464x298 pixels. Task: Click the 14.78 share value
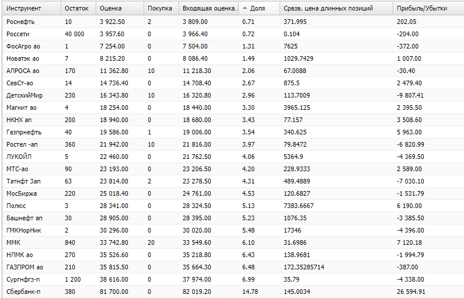point(250,292)
